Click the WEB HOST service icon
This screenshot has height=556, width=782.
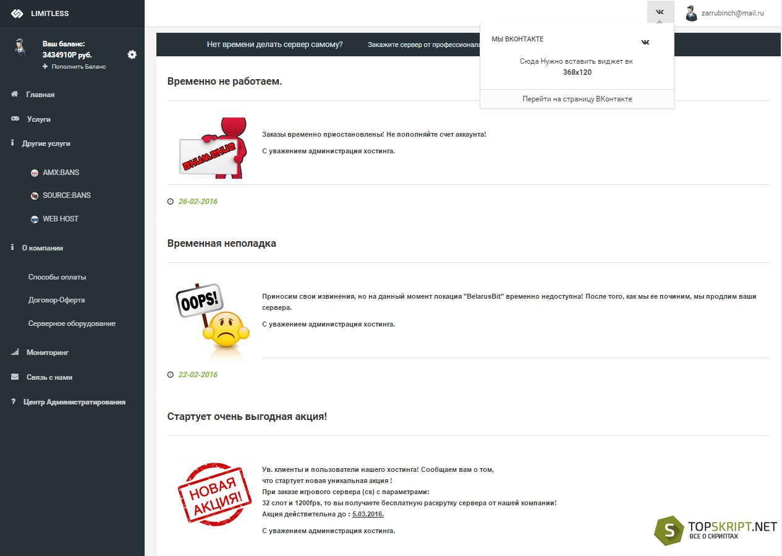tap(35, 219)
